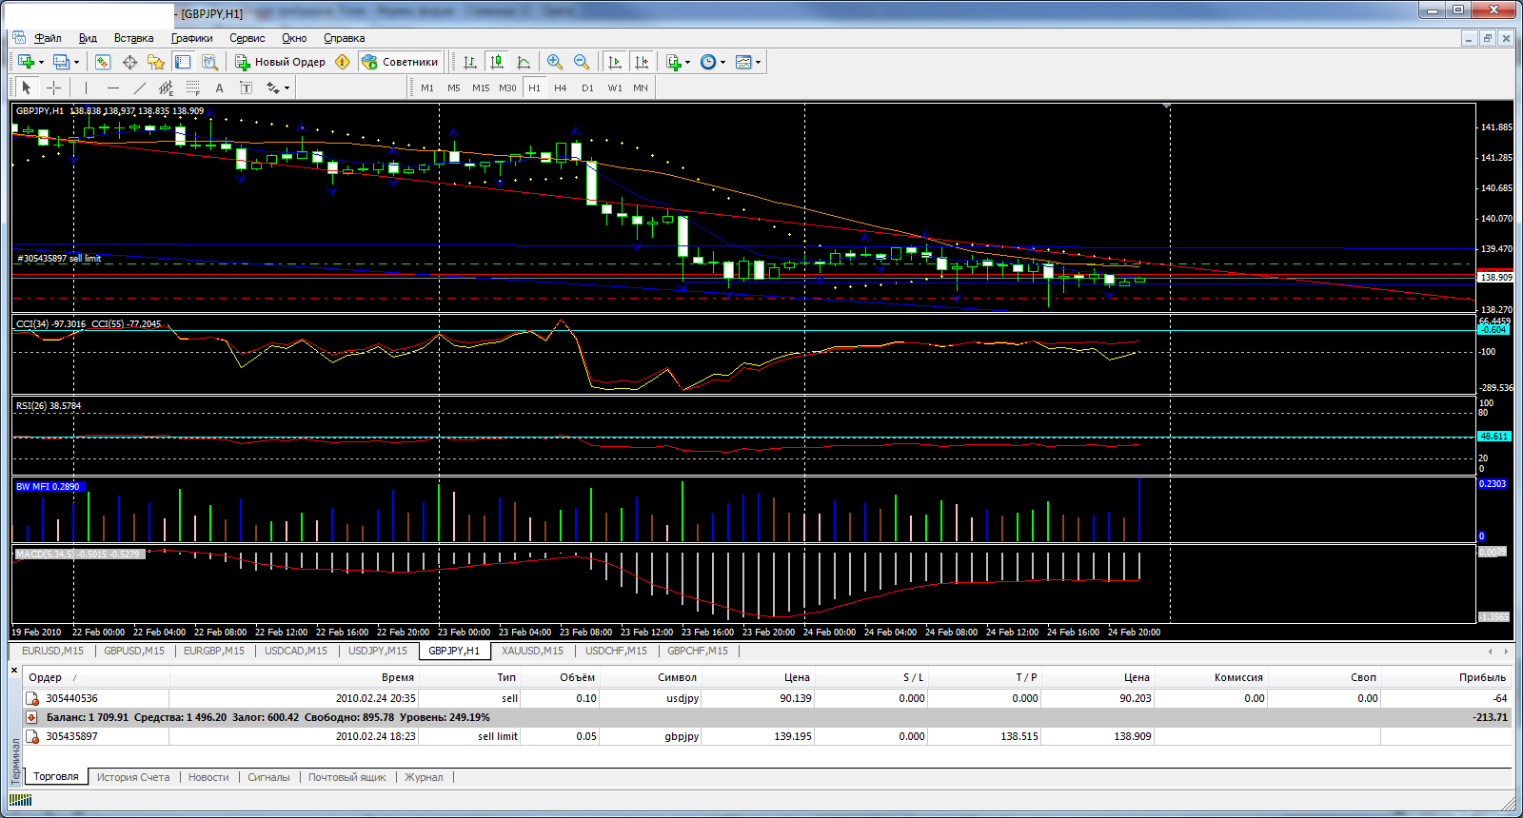This screenshot has height=818, width=1523.
Task: Toggle the Советники expert advisors button
Action: click(x=401, y=62)
